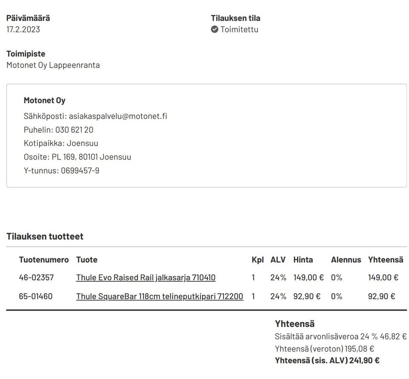Click the Tuote column header
Viewport: 409px width, 379px height.
(x=86, y=260)
